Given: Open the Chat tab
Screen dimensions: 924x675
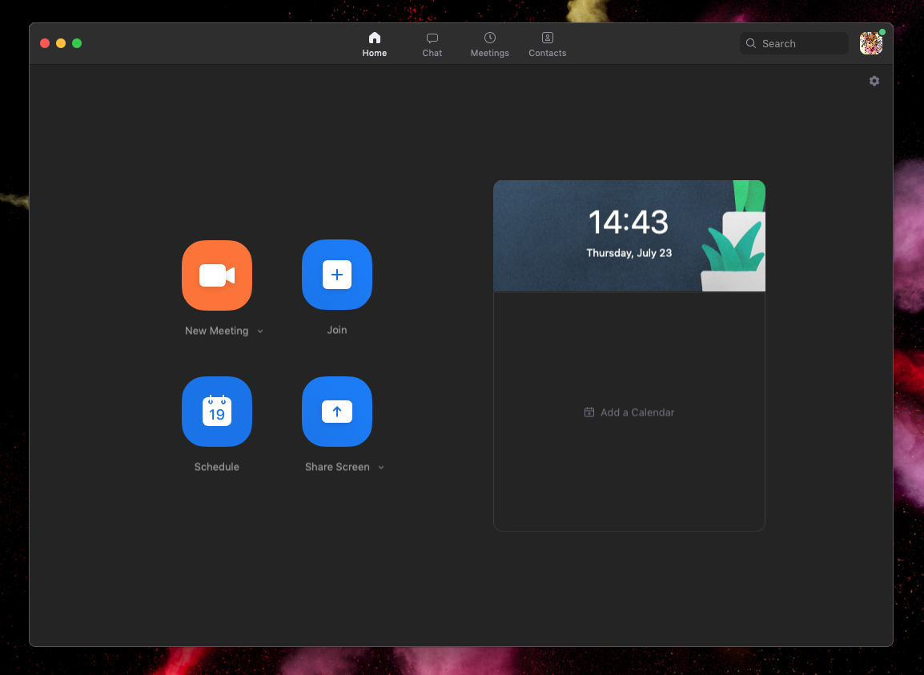Looking at the screenshot, I should (x=432, y=45).
